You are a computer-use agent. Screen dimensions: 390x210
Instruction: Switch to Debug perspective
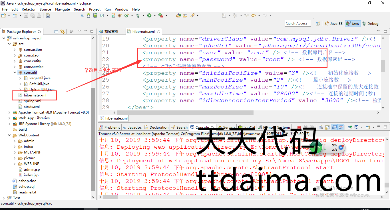[370, 24]
